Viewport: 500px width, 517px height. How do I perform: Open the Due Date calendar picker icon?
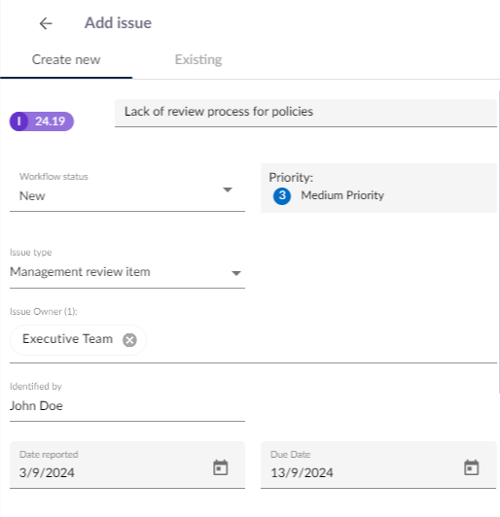(x=471, y=467)
